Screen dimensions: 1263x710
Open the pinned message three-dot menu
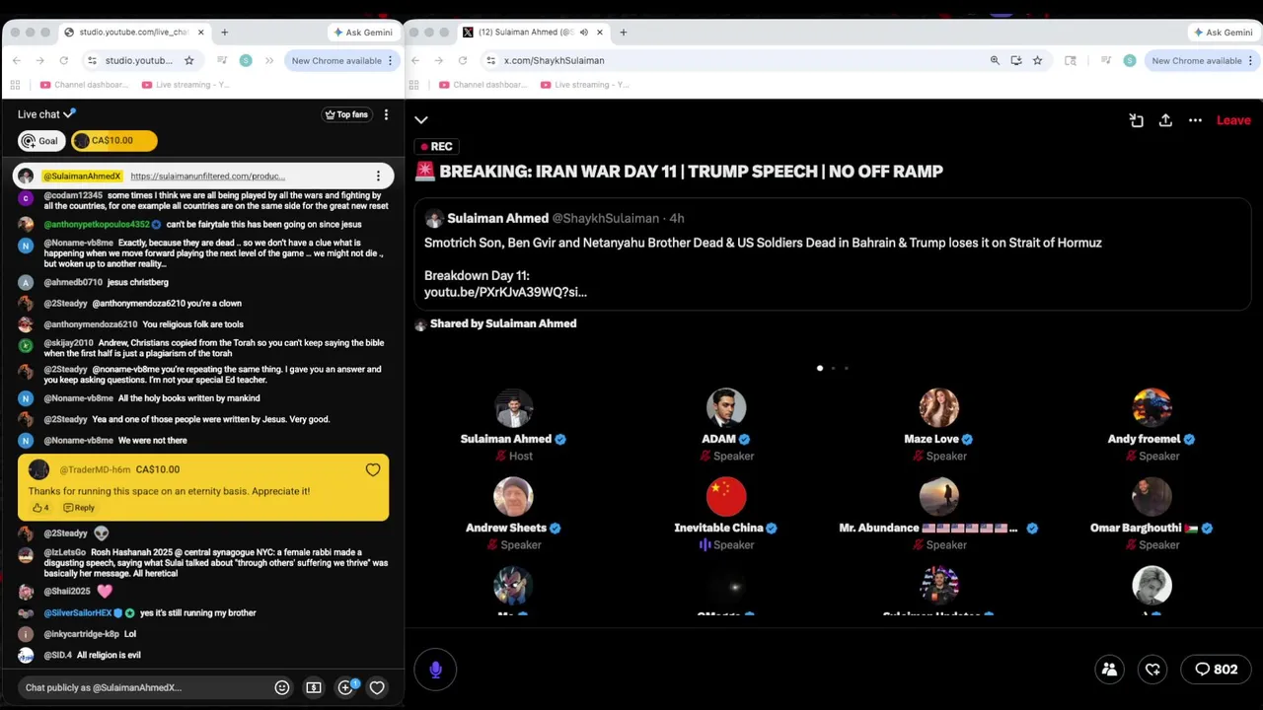tap(378, 177)
